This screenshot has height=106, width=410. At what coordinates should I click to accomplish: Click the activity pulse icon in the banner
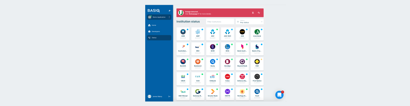point(259,13)
